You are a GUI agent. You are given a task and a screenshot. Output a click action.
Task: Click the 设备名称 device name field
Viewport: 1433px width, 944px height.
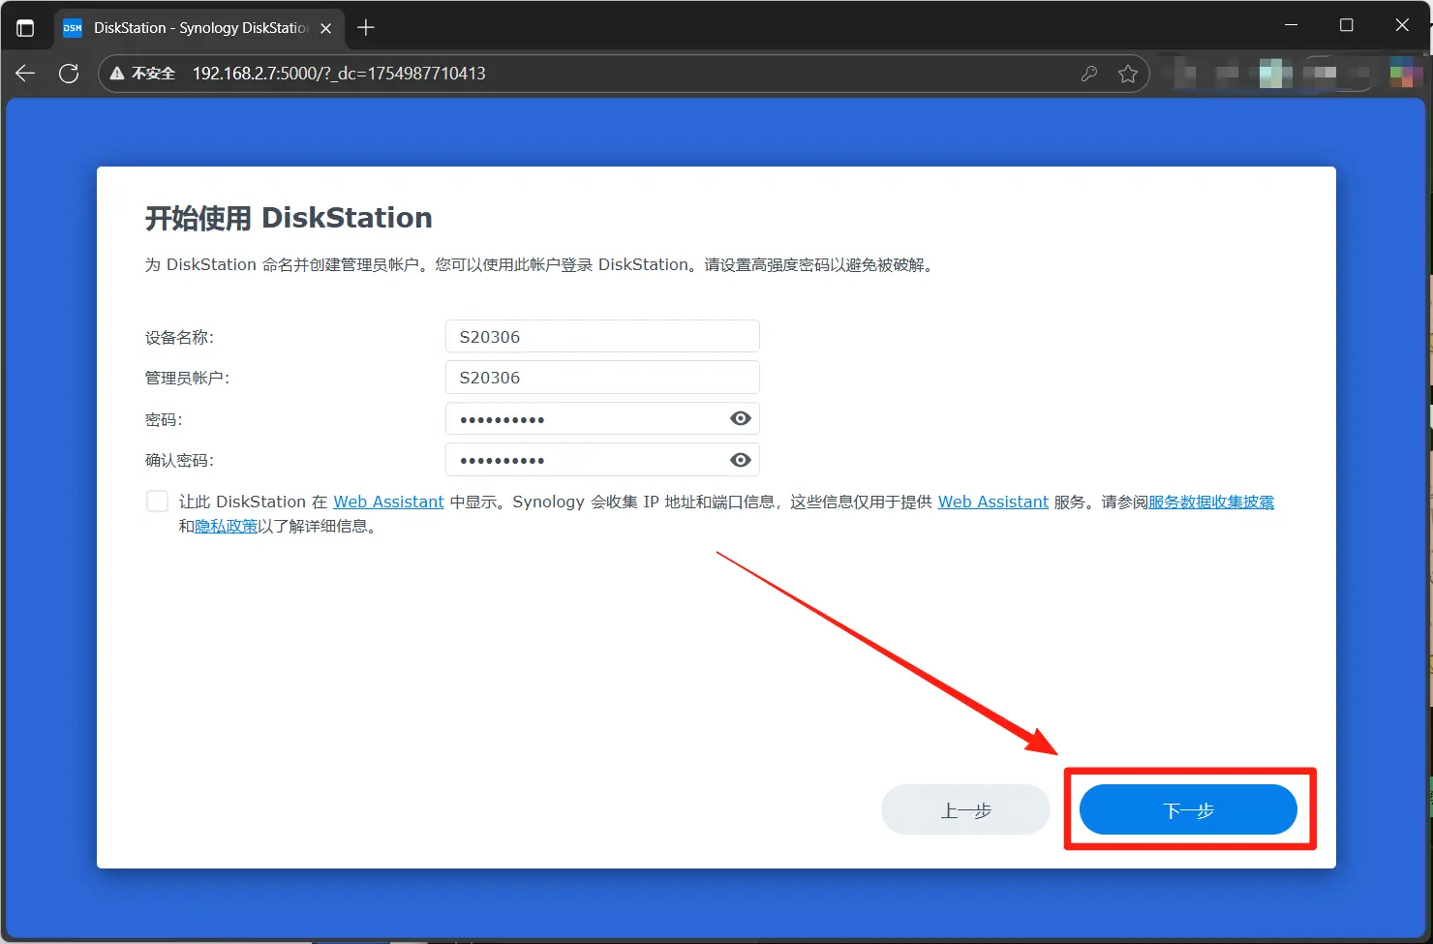602,337
